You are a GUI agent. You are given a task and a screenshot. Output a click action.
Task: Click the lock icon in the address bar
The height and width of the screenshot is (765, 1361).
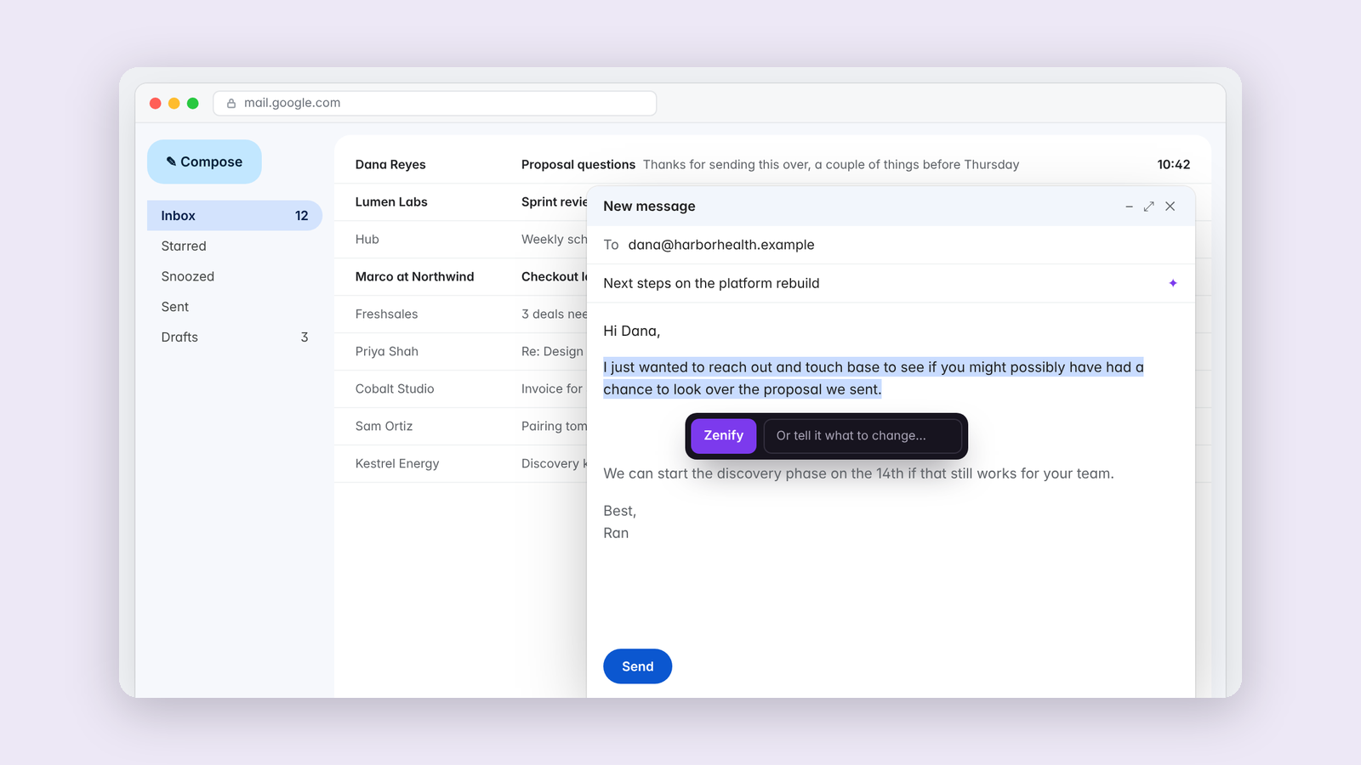(x=231, y=103)
